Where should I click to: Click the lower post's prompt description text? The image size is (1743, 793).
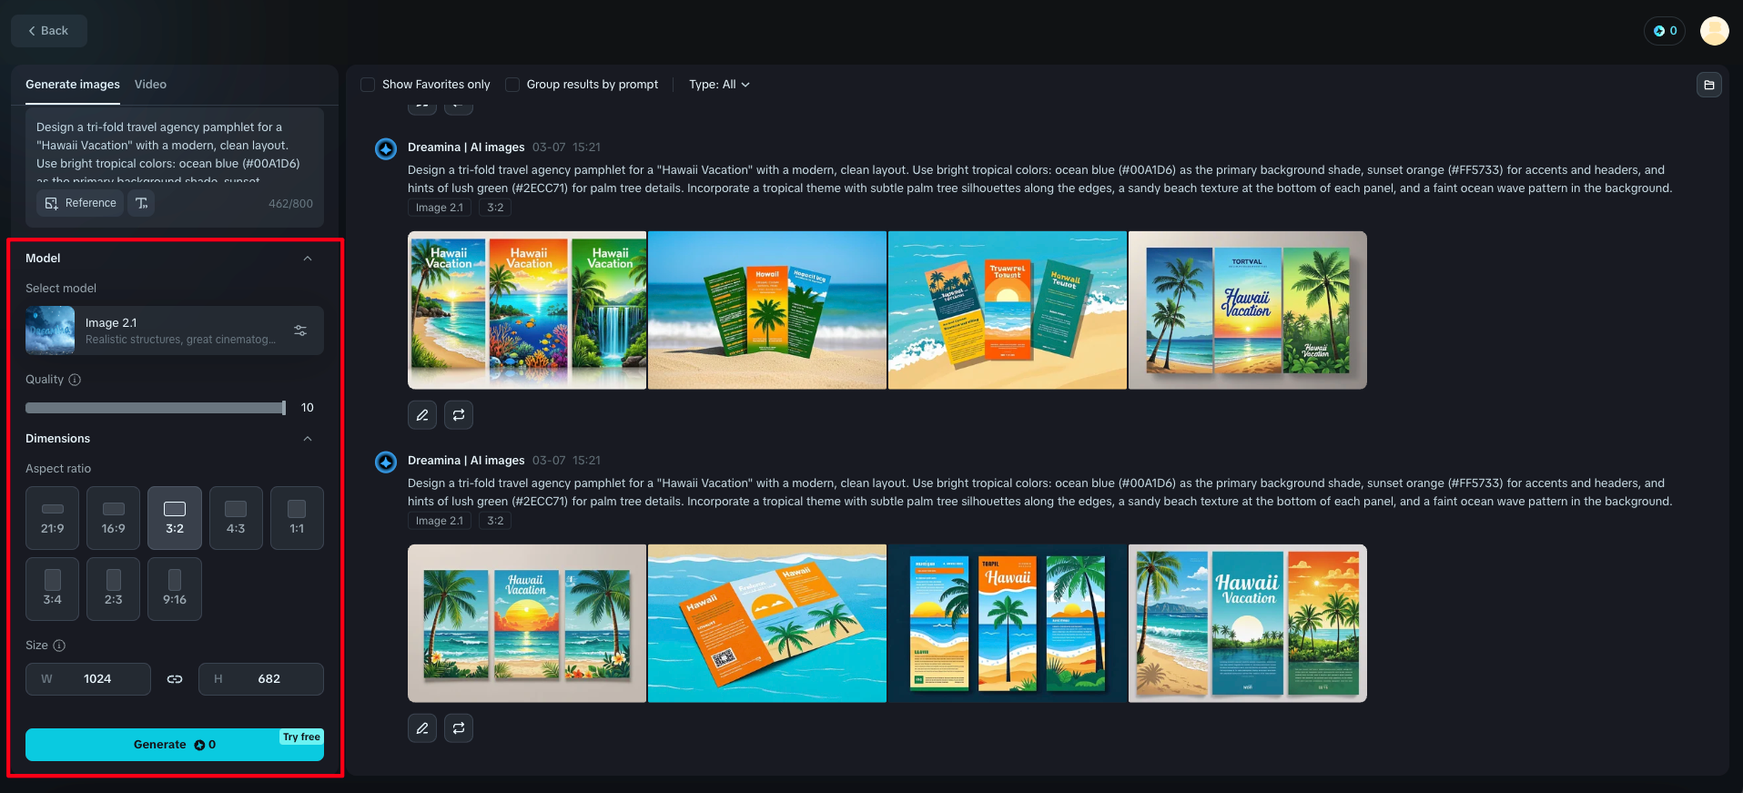pos(1039,493)
